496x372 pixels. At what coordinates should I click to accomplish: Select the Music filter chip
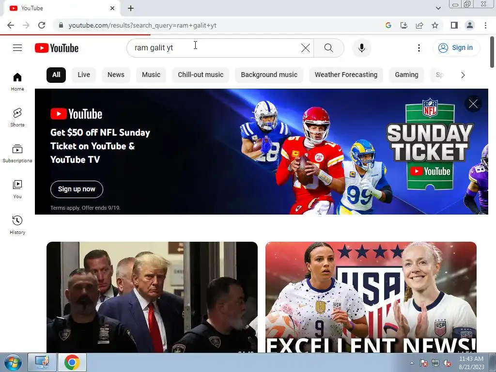[151, 75]
